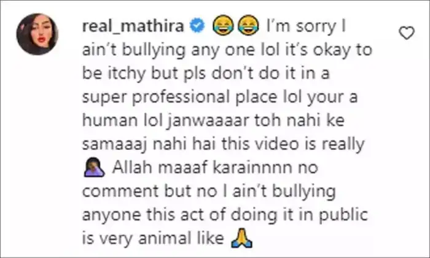Click the word "professional" in the comment

click(x=181, y=98)
